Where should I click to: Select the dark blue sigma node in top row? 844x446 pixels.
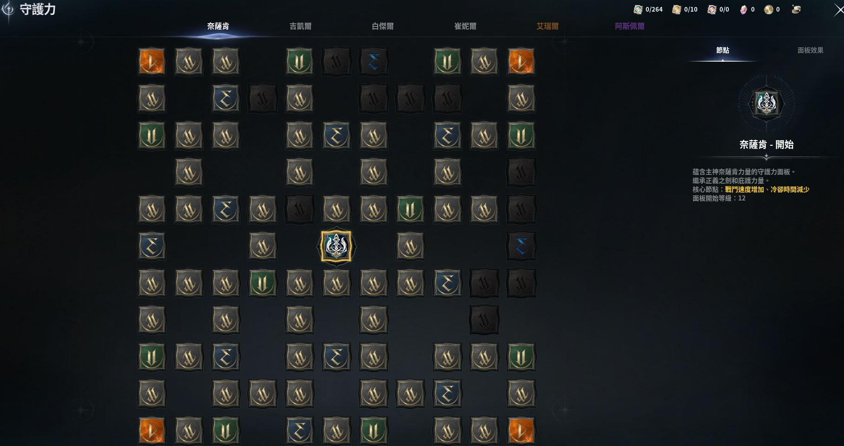(x=373, y=62)
